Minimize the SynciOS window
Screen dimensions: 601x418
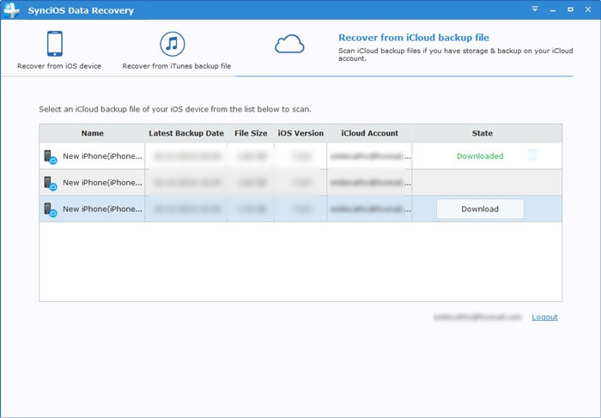tap(553, 9)
